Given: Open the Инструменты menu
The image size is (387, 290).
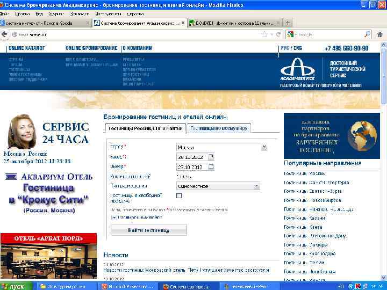Looking at the screenshot, I should (108, 14).
